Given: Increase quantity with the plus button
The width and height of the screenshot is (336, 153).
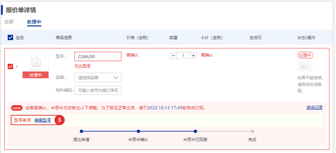Looking at the screenshot, I should tap(193, 56).
